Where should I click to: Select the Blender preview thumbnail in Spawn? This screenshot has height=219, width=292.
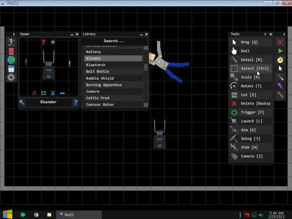pyautogui.click(x=48, y=65)
